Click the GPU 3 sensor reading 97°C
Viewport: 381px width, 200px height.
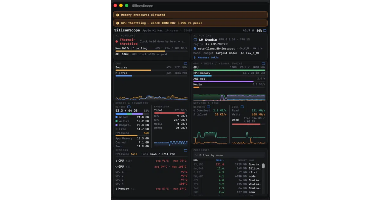point(184,180)
